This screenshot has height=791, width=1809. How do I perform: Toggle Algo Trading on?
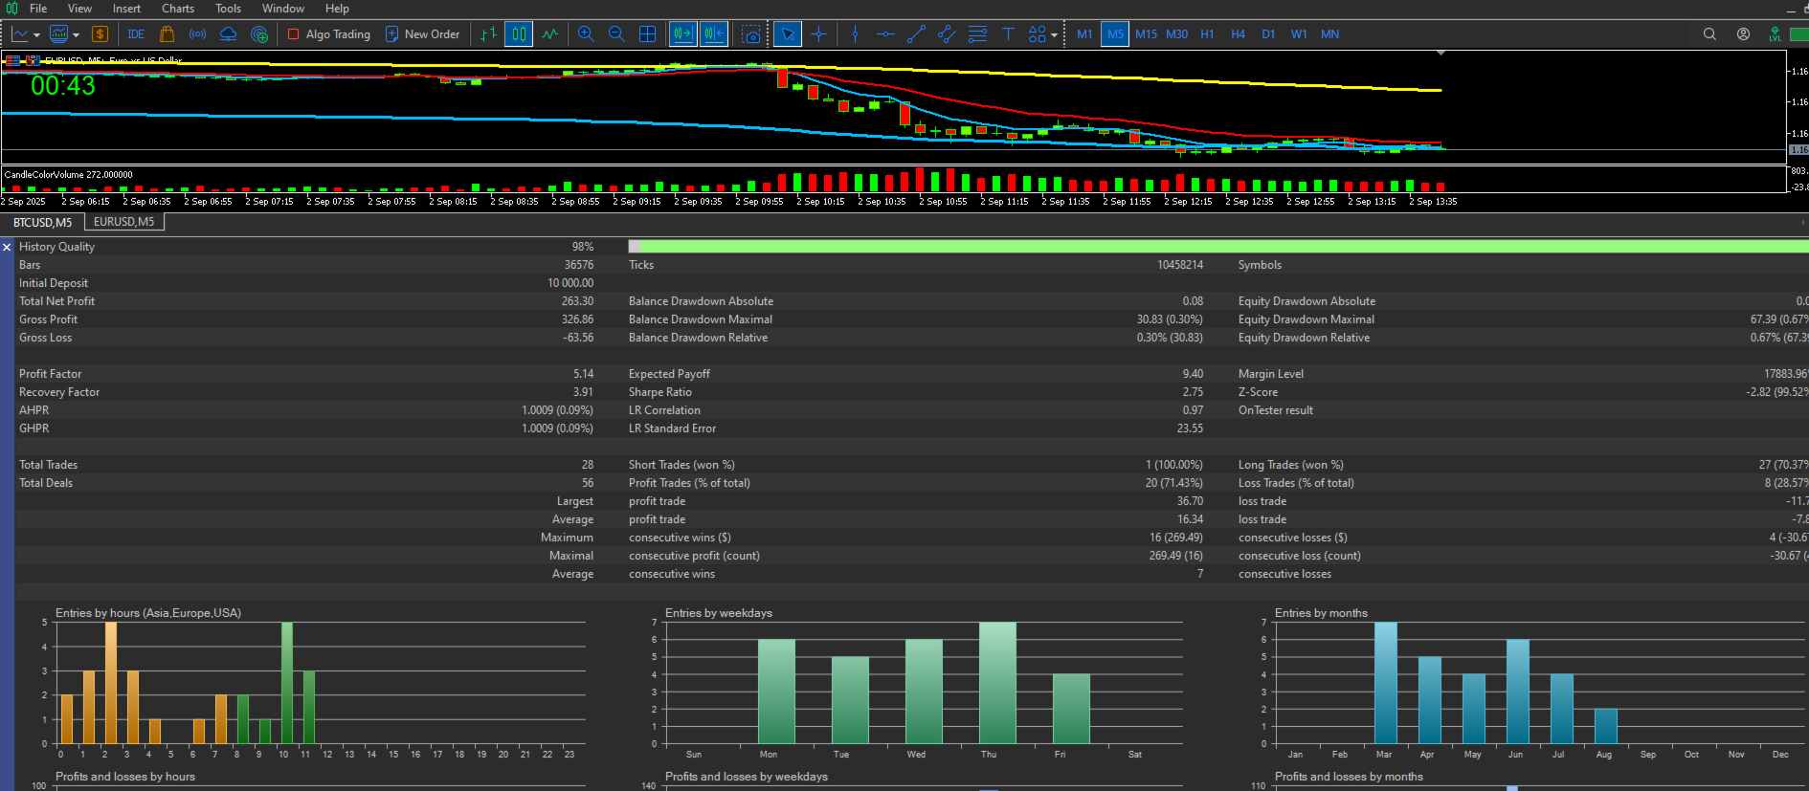coord(328,34)
